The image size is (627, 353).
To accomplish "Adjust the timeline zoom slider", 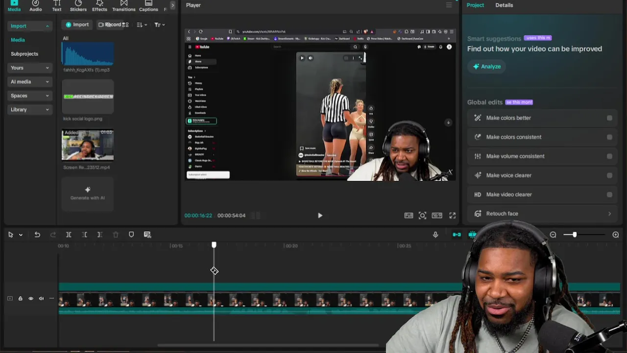I will (x=574, y=235).
